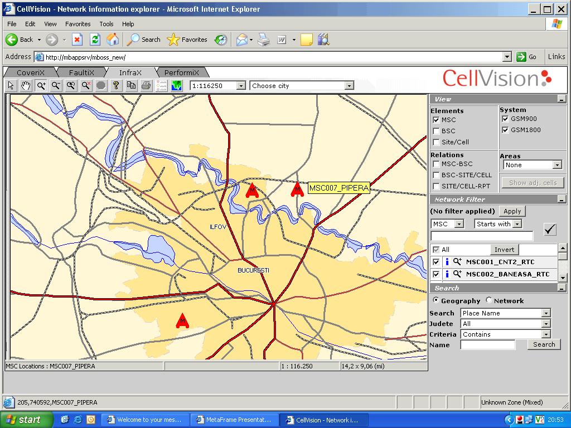Image resolution: width=571 pixels, height=428 pixels.
Task: Open the Starts with condition dropdown
Action: (x=517, y=224)
